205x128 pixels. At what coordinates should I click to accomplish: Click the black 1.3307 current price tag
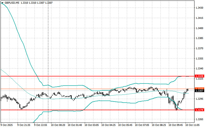click(199, 91)
